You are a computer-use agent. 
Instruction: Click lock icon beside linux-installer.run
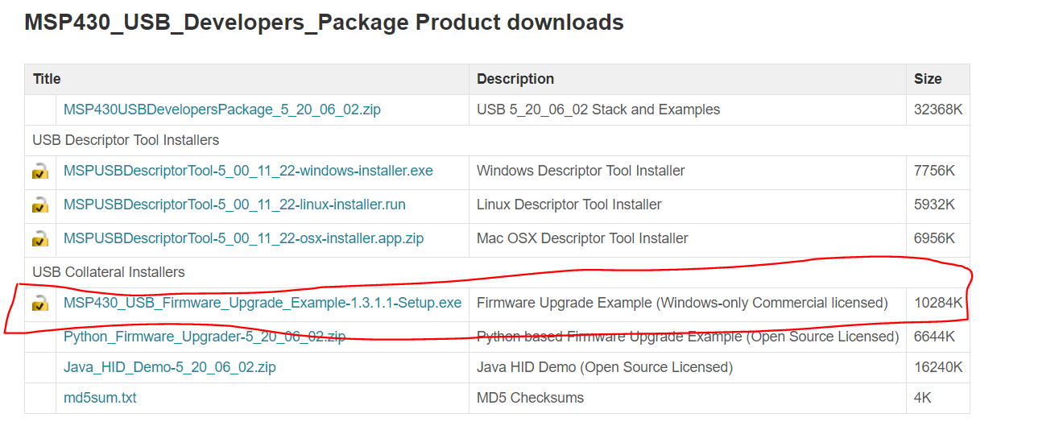point(40,205)
